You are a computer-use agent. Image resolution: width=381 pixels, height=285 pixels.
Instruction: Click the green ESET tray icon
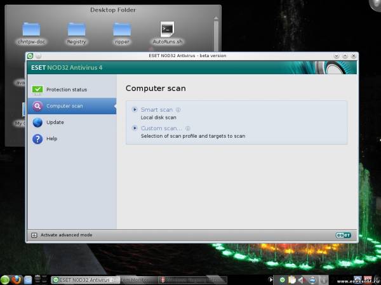(282, 280)
